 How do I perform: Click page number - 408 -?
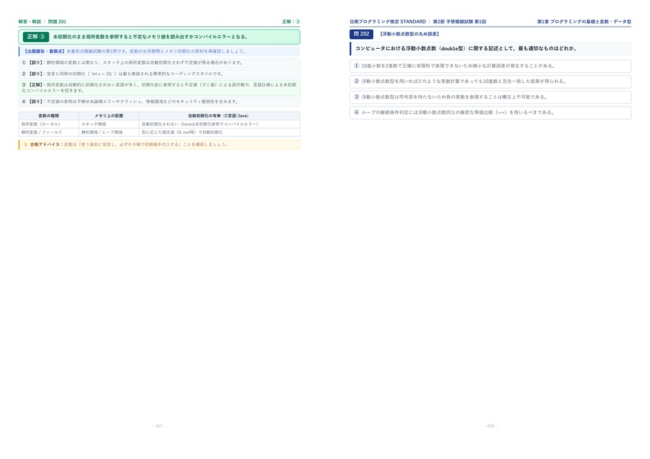(490, 426)
